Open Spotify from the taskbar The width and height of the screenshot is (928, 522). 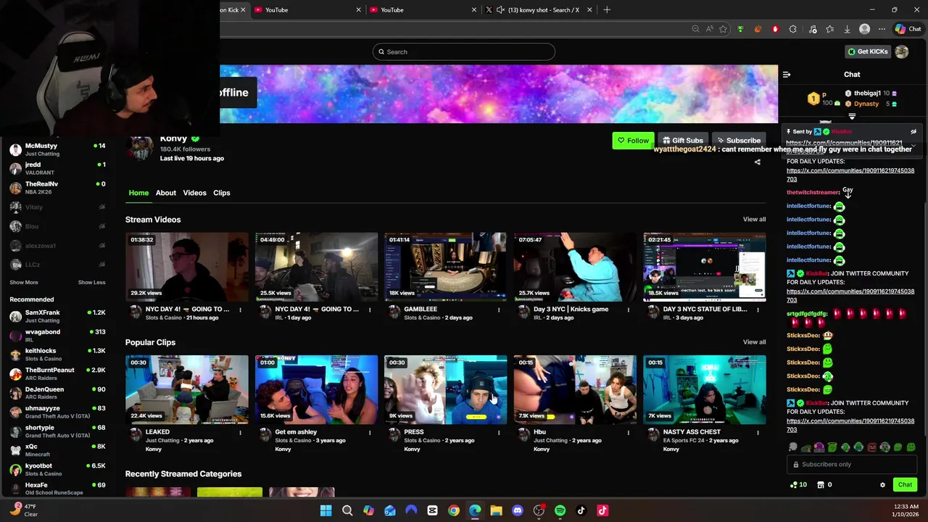[x=560, y=510]
